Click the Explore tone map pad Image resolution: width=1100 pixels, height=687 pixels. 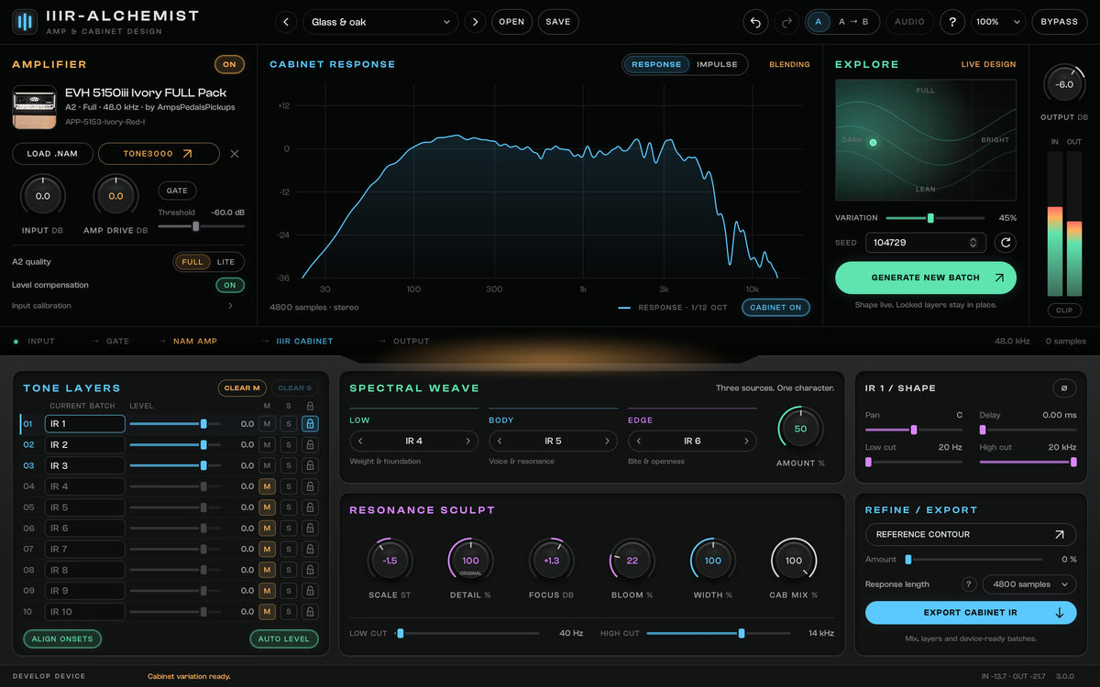(x=926, y=140)
